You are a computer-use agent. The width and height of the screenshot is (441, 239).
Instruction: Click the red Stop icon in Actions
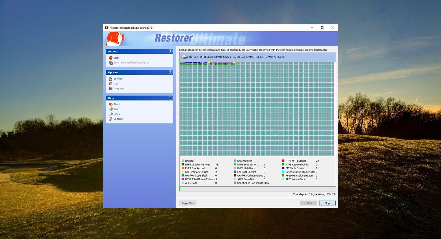111,58
